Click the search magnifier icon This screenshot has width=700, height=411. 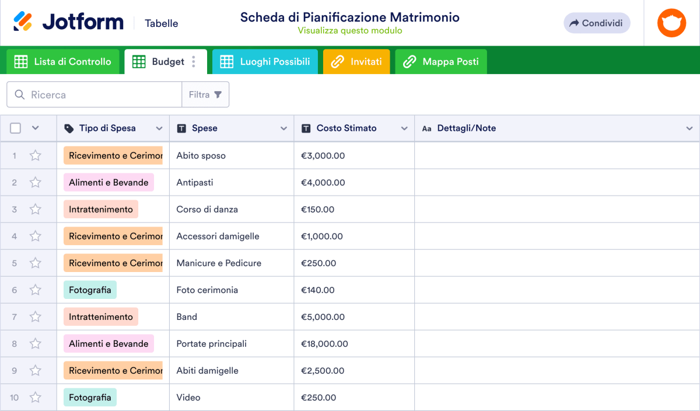20,95
